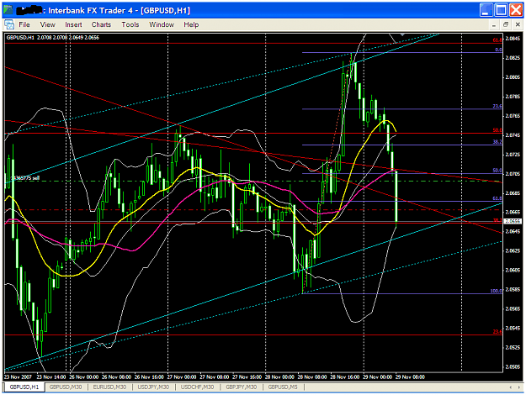Close the inner GBPUSD chart window
The height and width of the screenshot is (395, 526).
pyautogui.click(x=518, y=24)
